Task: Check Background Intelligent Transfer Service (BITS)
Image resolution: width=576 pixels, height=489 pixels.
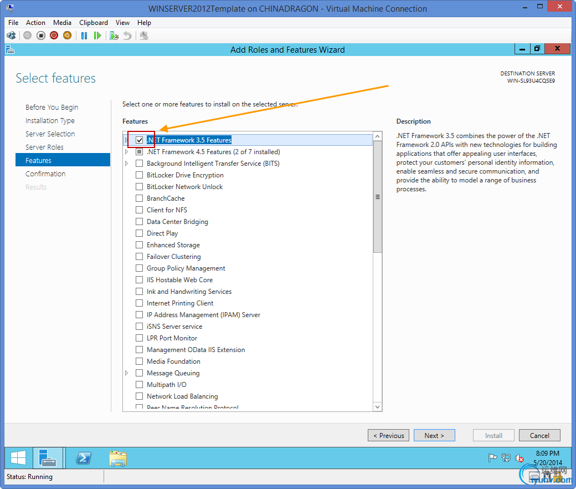Action: pyautogui.click(x=139, y=163)
